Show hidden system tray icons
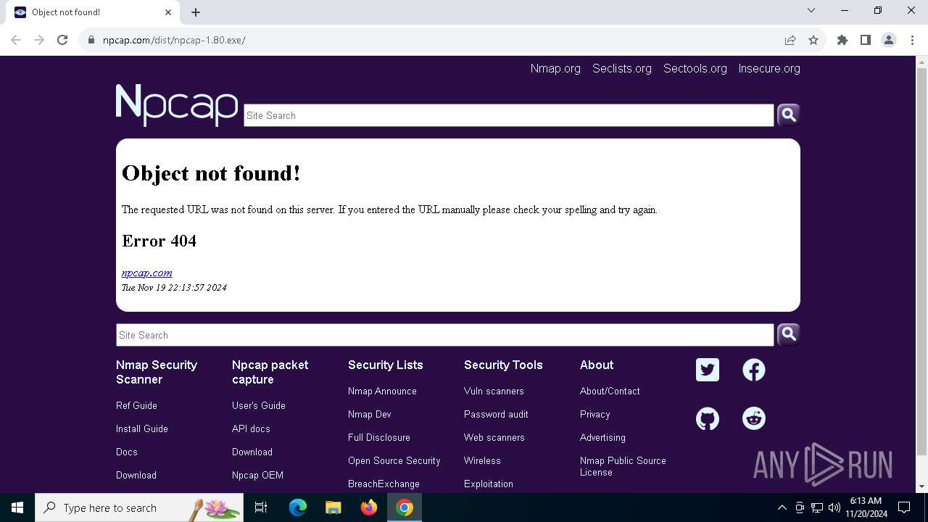928x522 pixels. point(782,507)
